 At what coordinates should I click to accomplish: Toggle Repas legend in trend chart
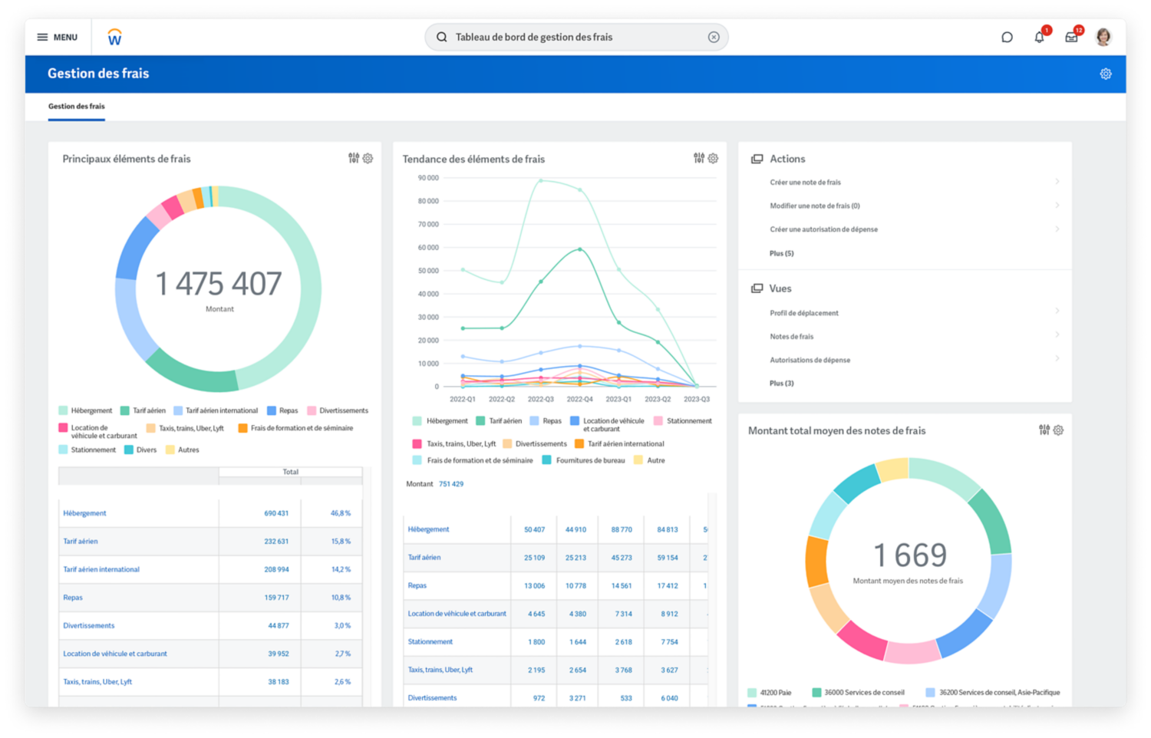546,421
